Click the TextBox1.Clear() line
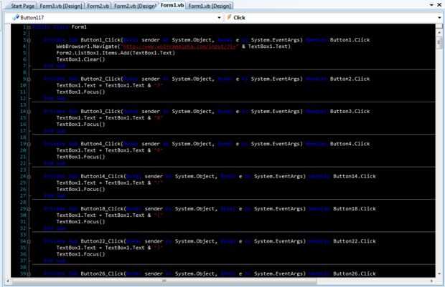This screenshot has width=445, height=287. click(x=80, y=59)
